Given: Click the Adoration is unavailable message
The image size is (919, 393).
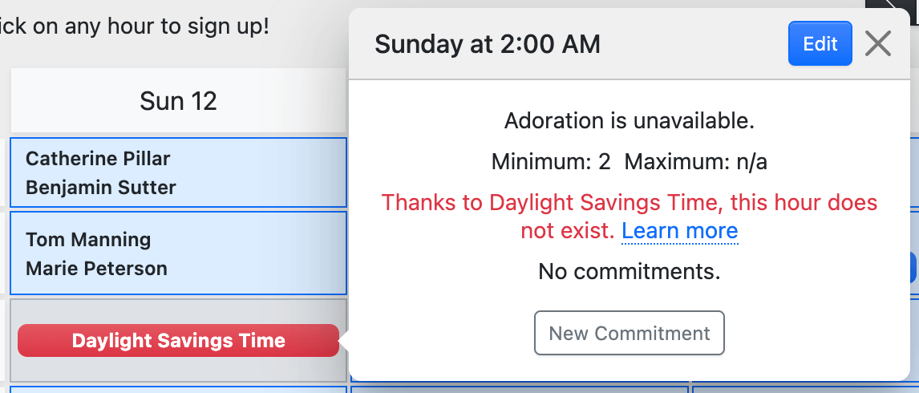Looking at the screenshot, I should (630, 121).
